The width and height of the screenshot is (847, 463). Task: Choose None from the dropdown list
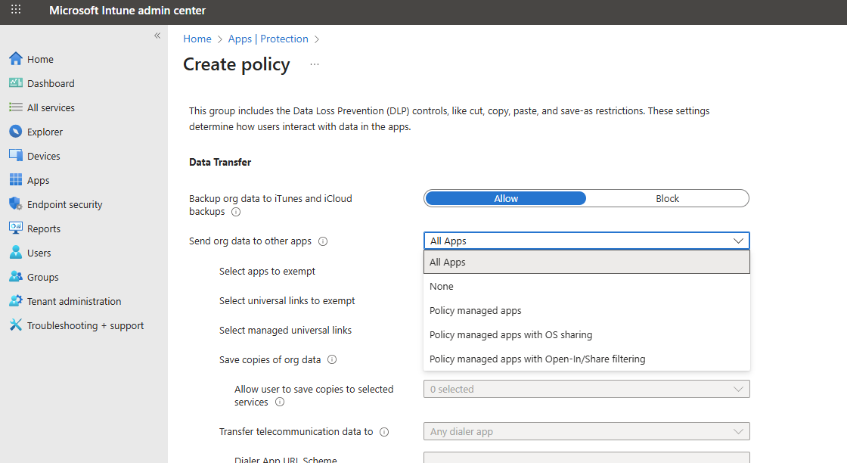tap(587, 286)
